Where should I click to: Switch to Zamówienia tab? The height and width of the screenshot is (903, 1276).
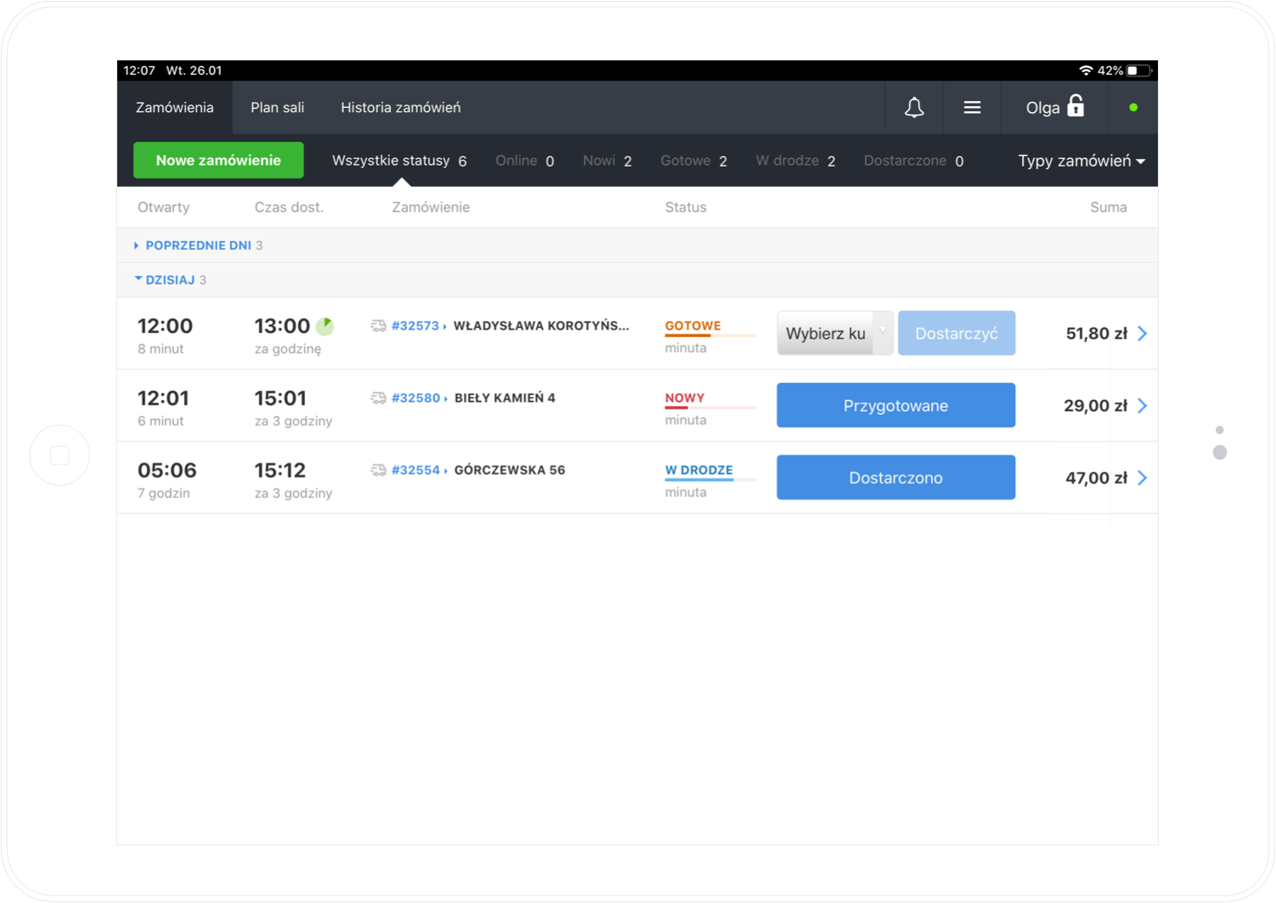point(175,108)
